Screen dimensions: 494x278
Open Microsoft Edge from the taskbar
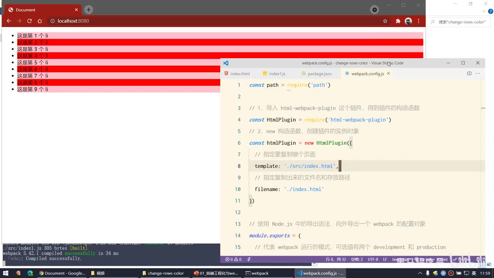click(x=30, y=273)
